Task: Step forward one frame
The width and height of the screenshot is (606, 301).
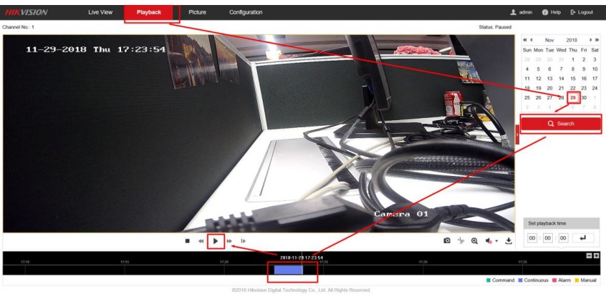Action: point(244,242)
